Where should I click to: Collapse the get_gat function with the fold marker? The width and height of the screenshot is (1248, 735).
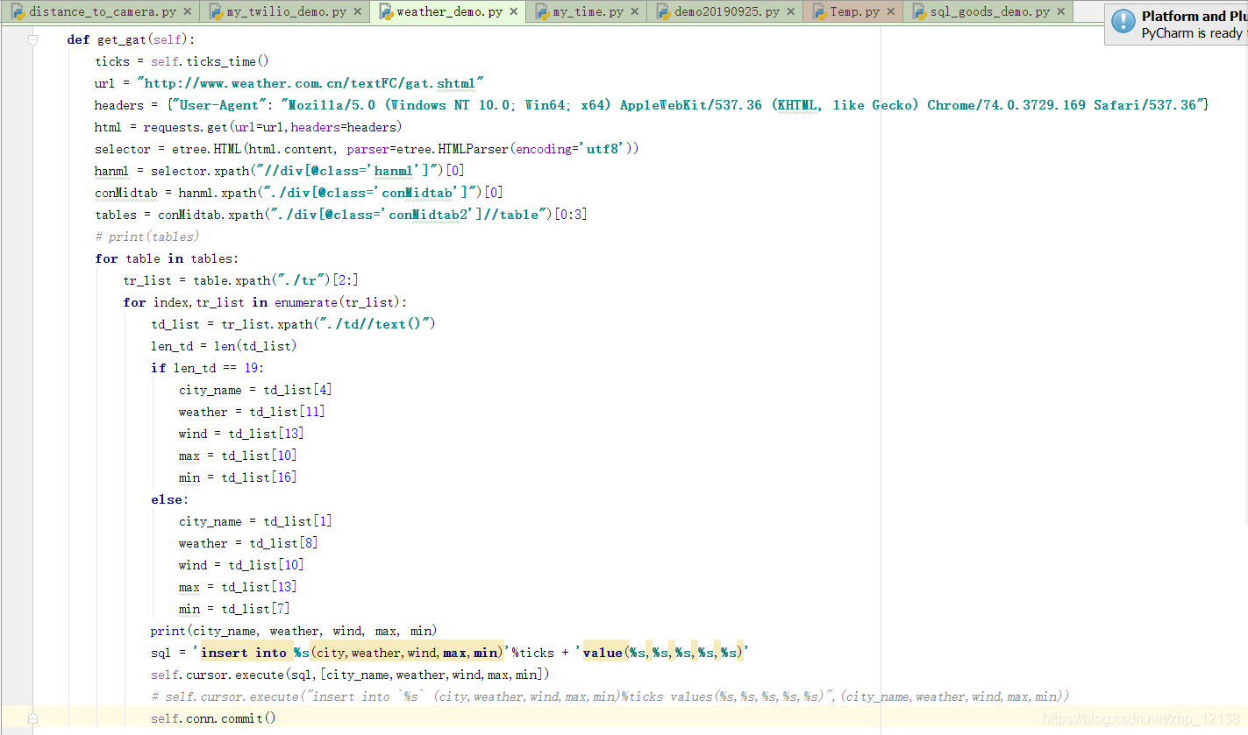[33, 40]
